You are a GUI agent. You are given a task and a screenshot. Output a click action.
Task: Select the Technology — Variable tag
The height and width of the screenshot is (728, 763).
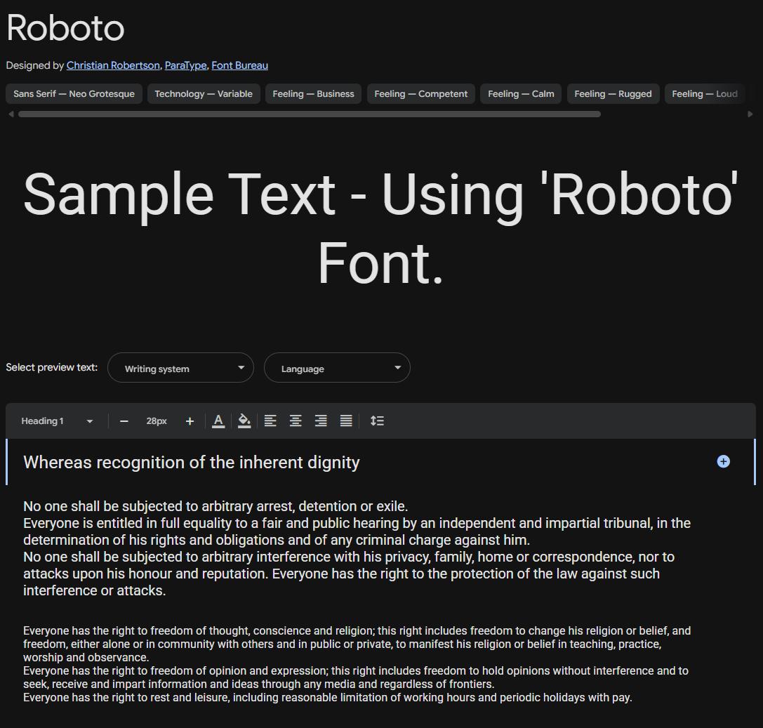coord(204,94)
